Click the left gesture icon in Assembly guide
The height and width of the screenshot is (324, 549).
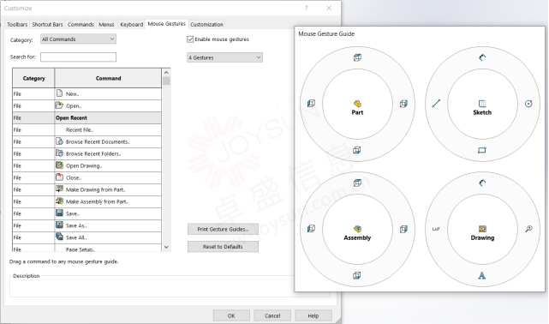[311, 229]
